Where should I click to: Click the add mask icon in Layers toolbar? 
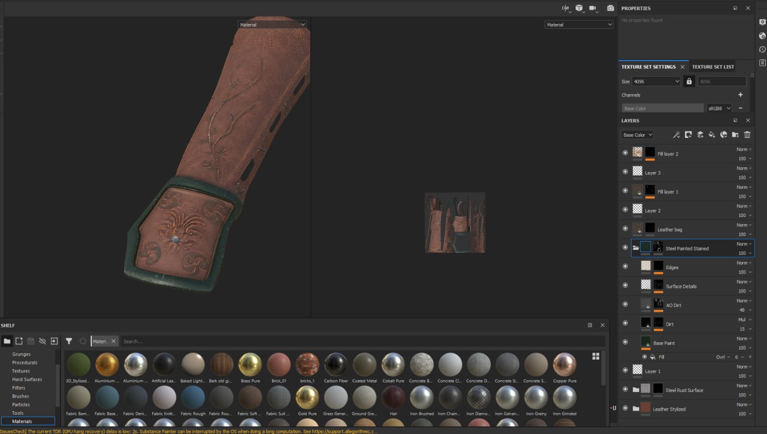pyautogui.click(x=689, y=135)
